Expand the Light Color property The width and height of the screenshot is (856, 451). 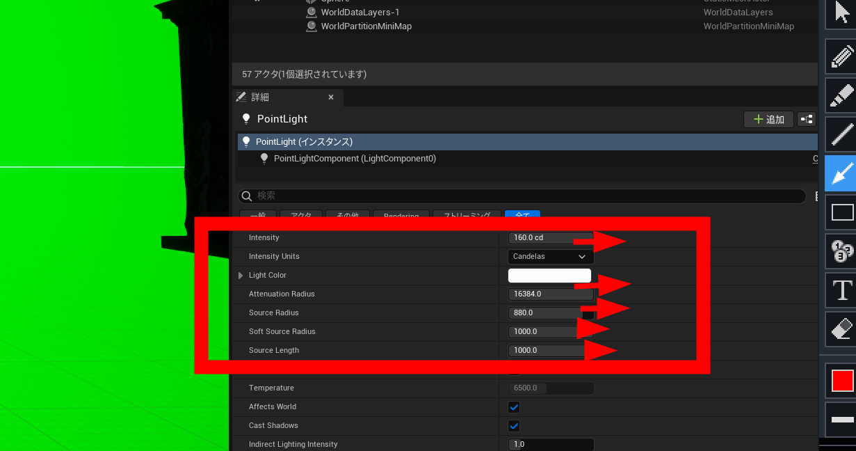pos(241,276)
